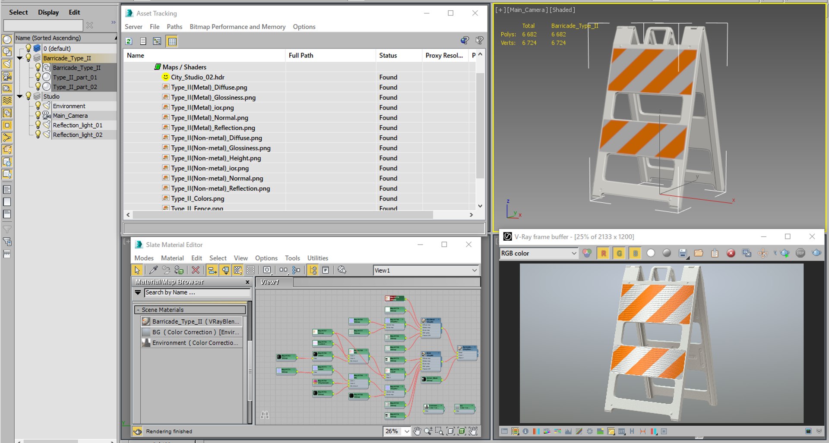Open the Display menu in scene explorer
829x443 pixels.
point(48,12)
